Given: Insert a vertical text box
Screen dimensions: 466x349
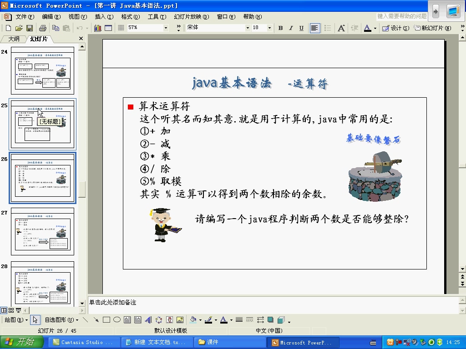Looking at the screenshot, I should tap(137, 319).
